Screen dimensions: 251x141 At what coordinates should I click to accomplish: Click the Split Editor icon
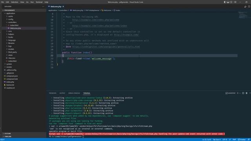point(249,7)
